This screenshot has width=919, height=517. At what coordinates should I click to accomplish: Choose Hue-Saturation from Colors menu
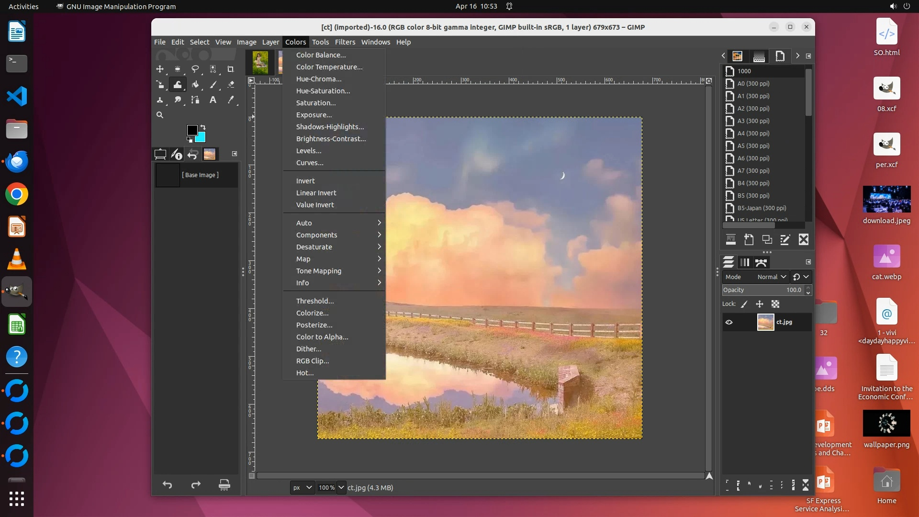pos(323,91)
